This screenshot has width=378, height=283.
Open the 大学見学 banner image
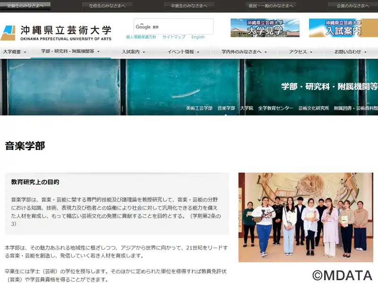[265, 28]
